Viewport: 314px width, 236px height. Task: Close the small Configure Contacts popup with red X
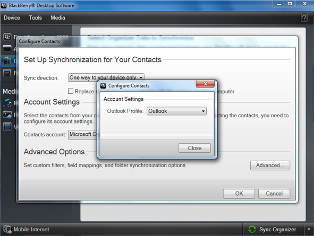tap(205, 84)
